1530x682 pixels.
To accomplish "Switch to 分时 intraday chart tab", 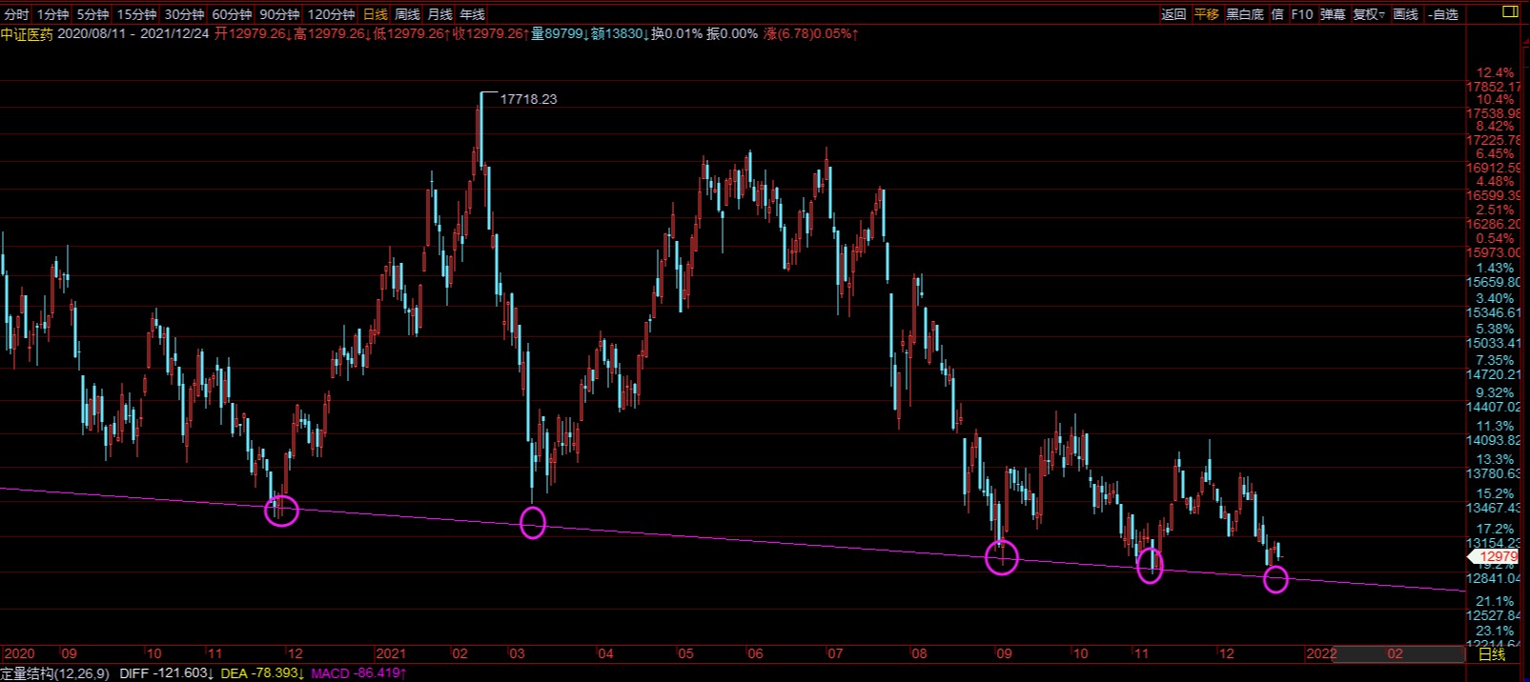I will [x=16, y=14].
